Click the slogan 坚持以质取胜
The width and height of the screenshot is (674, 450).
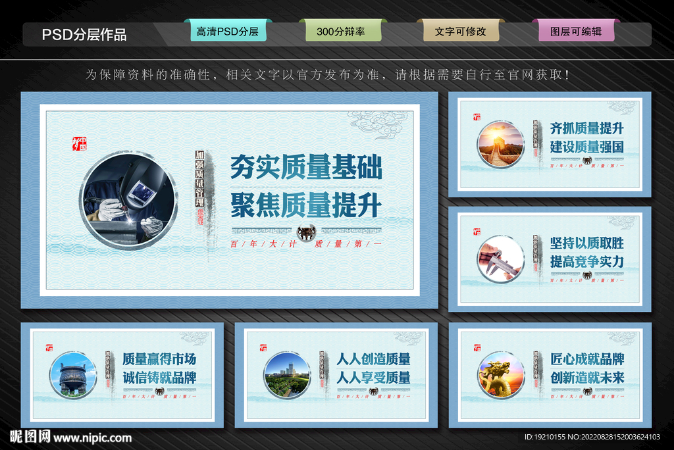[586, 243]
